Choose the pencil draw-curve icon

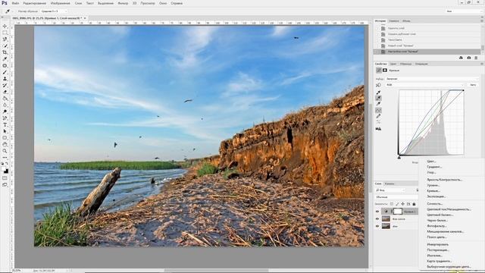click(x=378, y=116)
